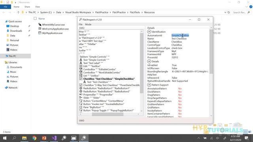Navigate to FlaUITests in breadcrumb path
The height and width of the screenshot is (142, 253).
point(135,12)
